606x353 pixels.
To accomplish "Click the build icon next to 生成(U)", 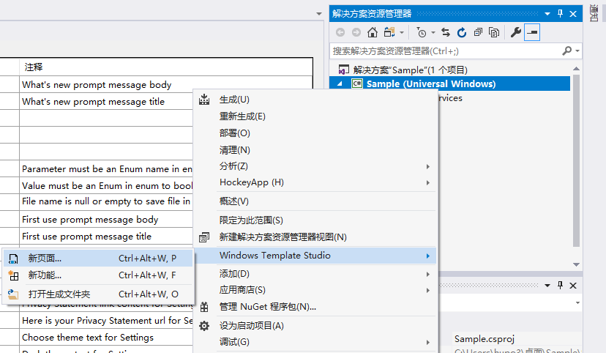I will pyautogui.click(x=204, y=100).
